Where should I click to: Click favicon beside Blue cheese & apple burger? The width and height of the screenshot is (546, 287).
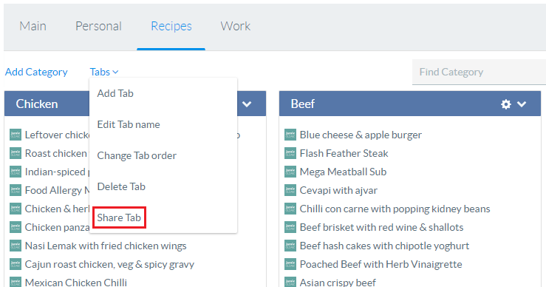pyautogui.click(x=290, y=135)
